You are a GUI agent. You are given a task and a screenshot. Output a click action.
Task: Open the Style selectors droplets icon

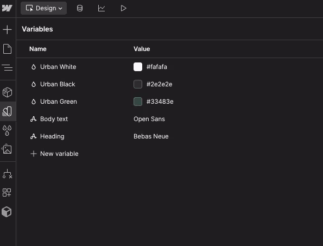(x=7, y=131)
